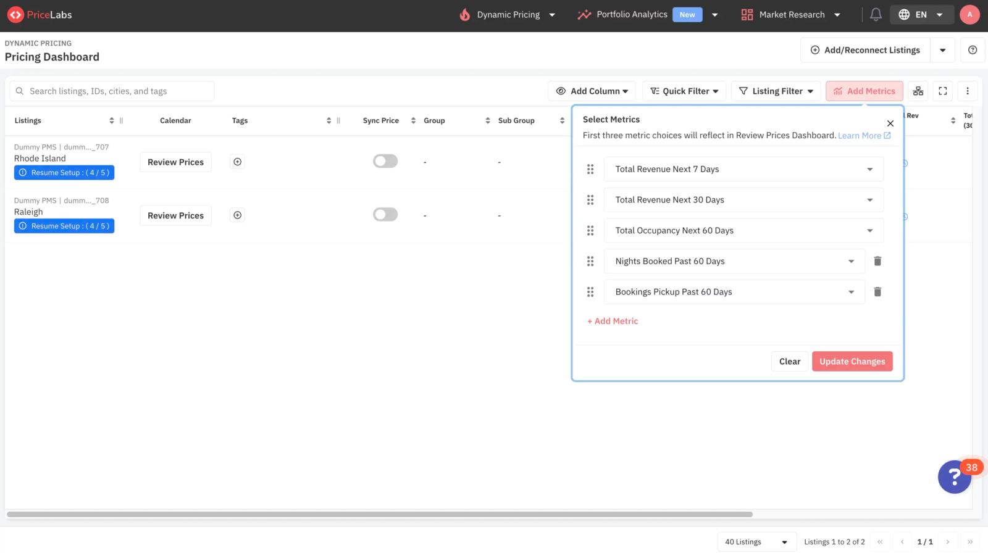Viewport: 988px width, 553px height.
Task: Open the Add Column dropdown
Action: point(592,91)
